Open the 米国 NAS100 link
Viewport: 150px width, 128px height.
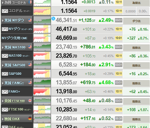point(15,47)
